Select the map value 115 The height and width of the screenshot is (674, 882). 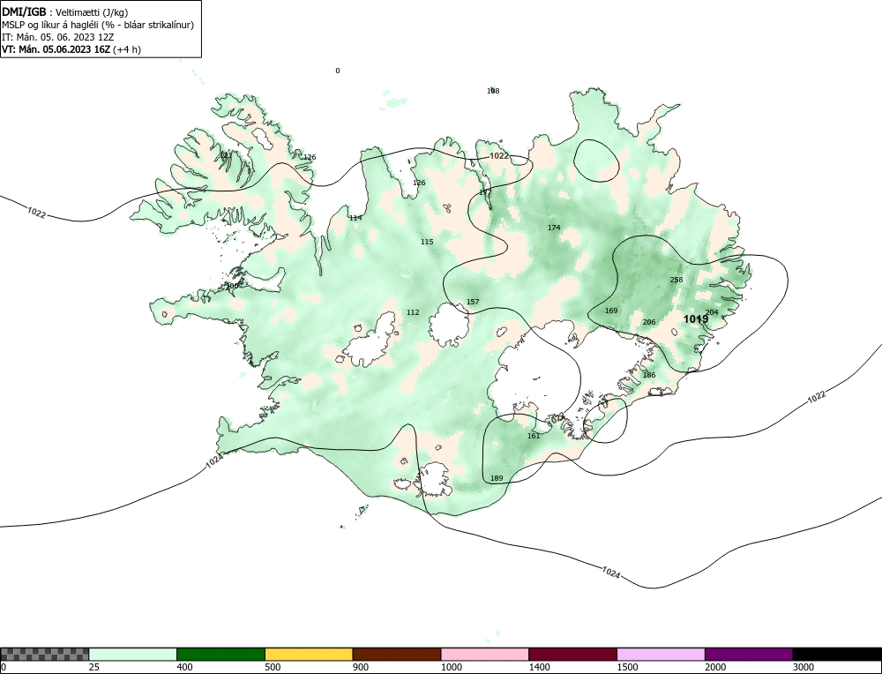click(427, 242)
